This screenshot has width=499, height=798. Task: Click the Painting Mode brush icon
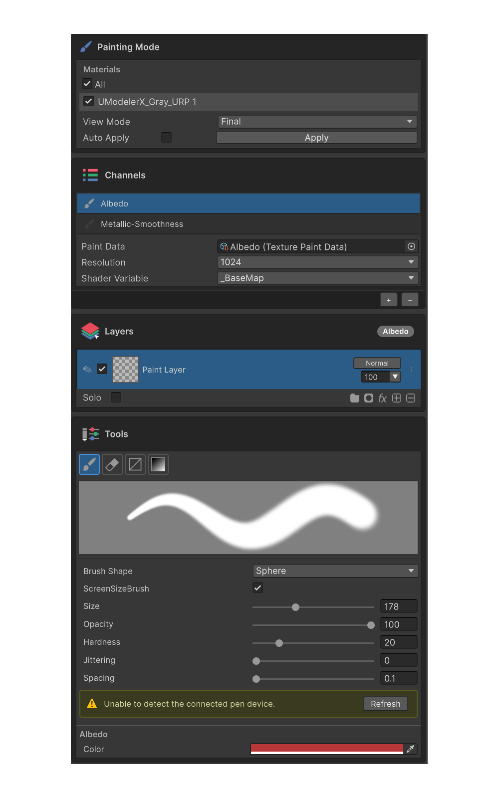pyautogui.click(x=86, y=47)
